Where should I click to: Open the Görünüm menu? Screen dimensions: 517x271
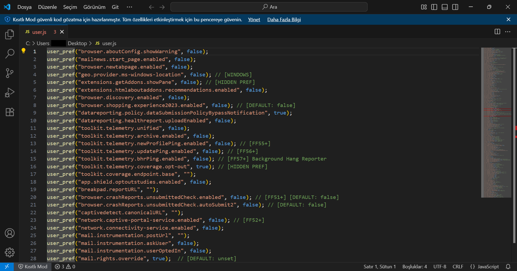(x=94, y=7)
